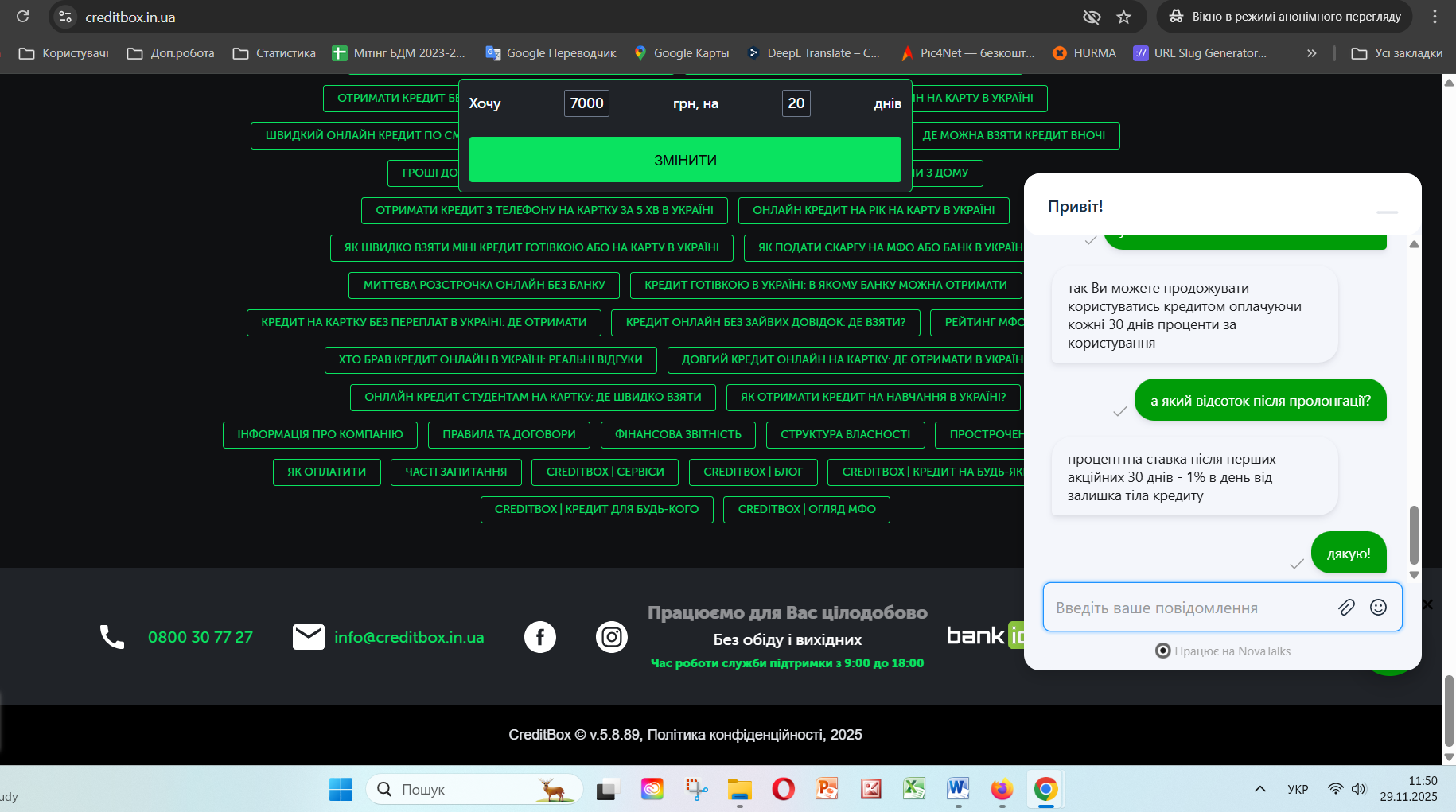Open Task View on the taskbar
This screenshot has width=1456, height=812.
point(607,789)
